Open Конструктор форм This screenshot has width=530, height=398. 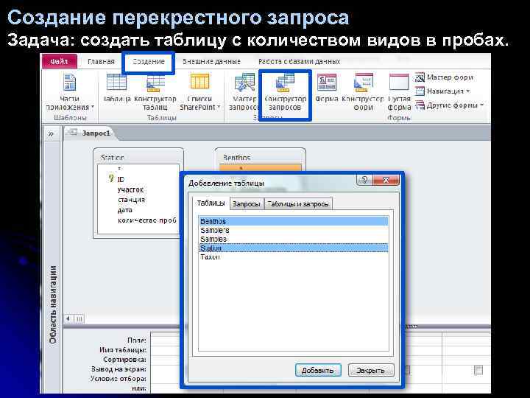[363, 92]
